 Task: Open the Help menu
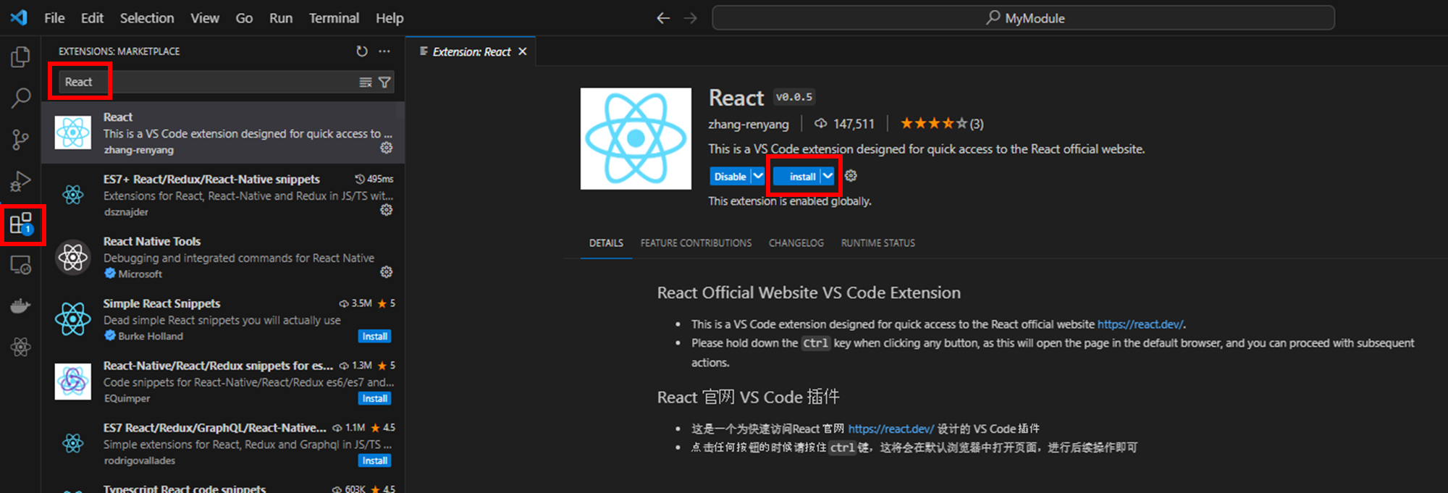(390, 18)
